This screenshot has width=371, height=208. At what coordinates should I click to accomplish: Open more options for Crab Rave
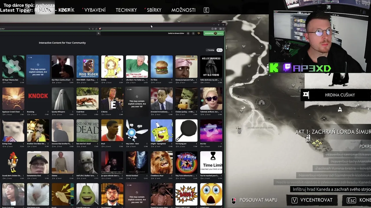click(97, 112)
